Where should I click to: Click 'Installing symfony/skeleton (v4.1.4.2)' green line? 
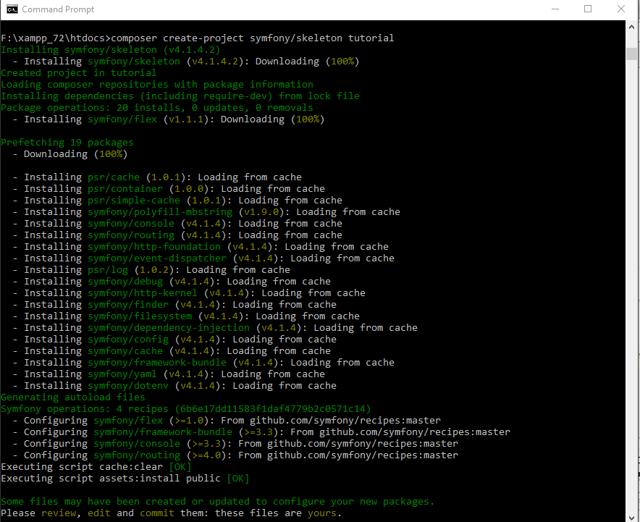[x=110, y=50]
